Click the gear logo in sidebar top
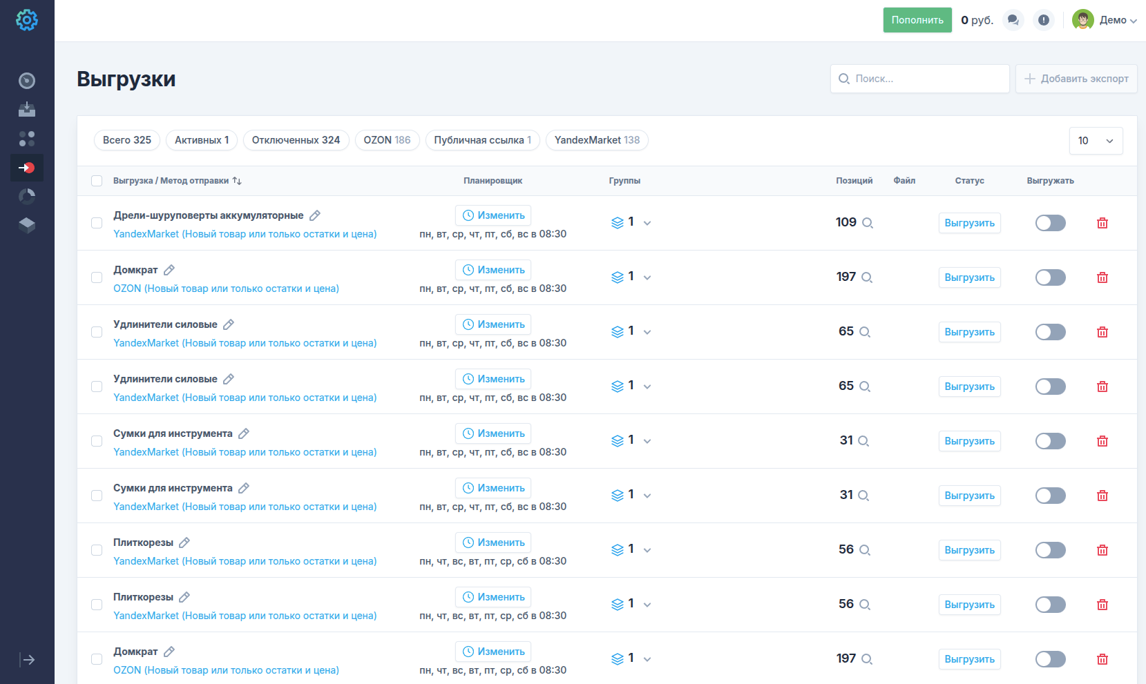The height and width of the screenshot is (684, 1146). 27,20
